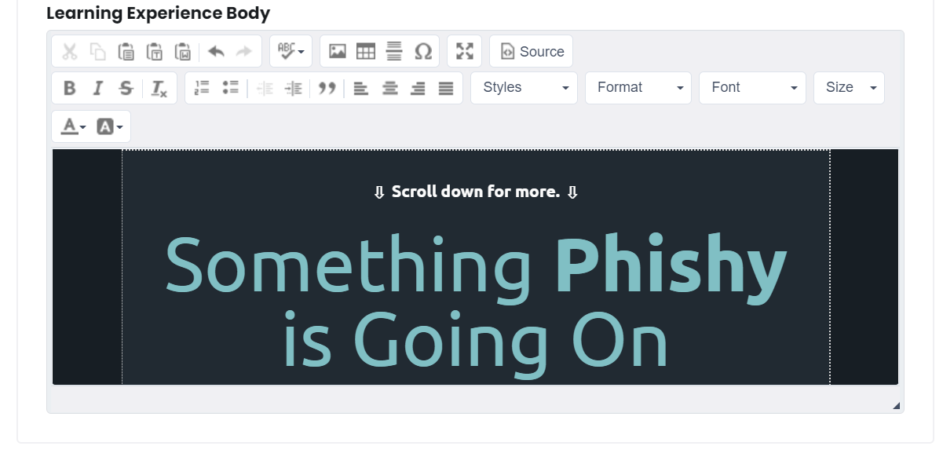The width and height of the screenshot is (943, 457).
Task: Toggle bulleted list
Action: coord(230,88)
